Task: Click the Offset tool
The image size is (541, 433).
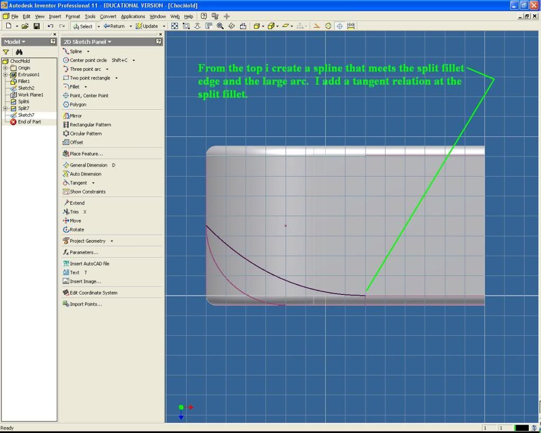Action: point(76,142)
